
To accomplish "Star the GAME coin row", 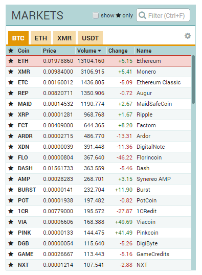I will 11,254.
